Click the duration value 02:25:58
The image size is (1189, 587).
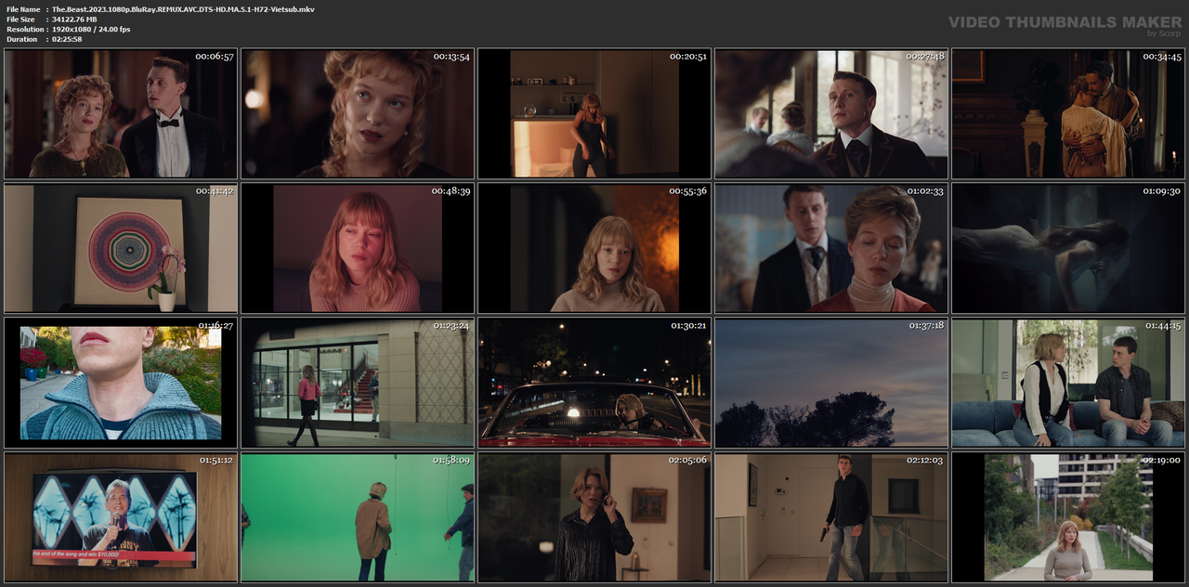(x=67, y=39)
